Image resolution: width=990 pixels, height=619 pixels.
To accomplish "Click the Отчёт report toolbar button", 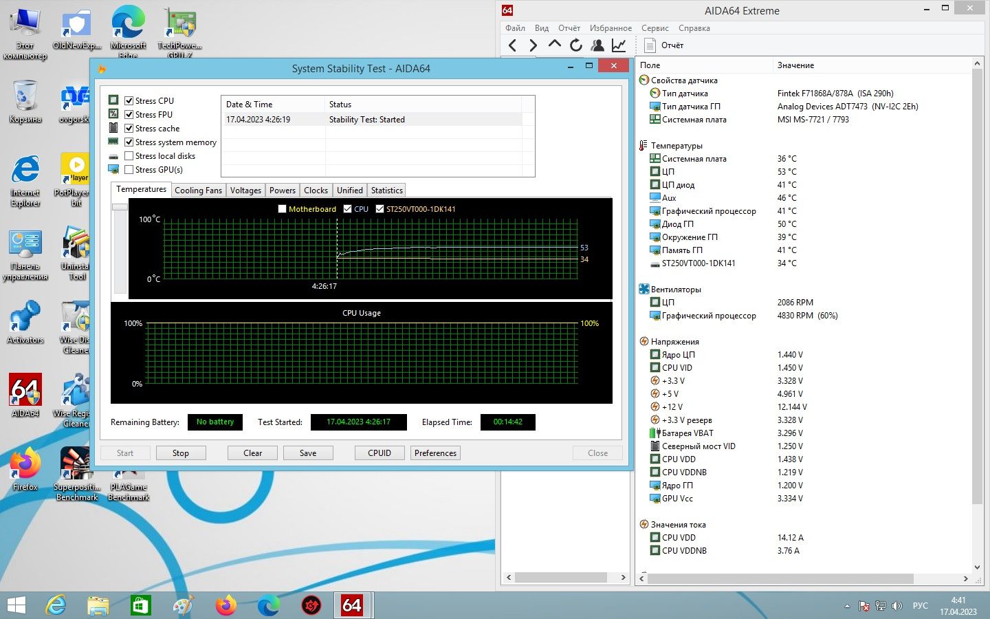I will 664,45.
